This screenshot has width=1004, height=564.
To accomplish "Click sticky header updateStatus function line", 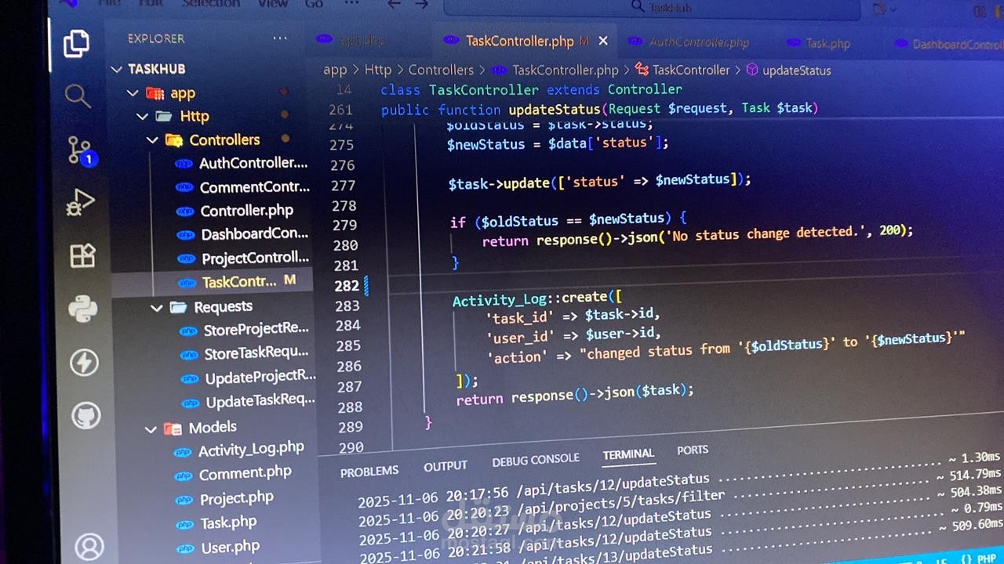I will [599, 109].
